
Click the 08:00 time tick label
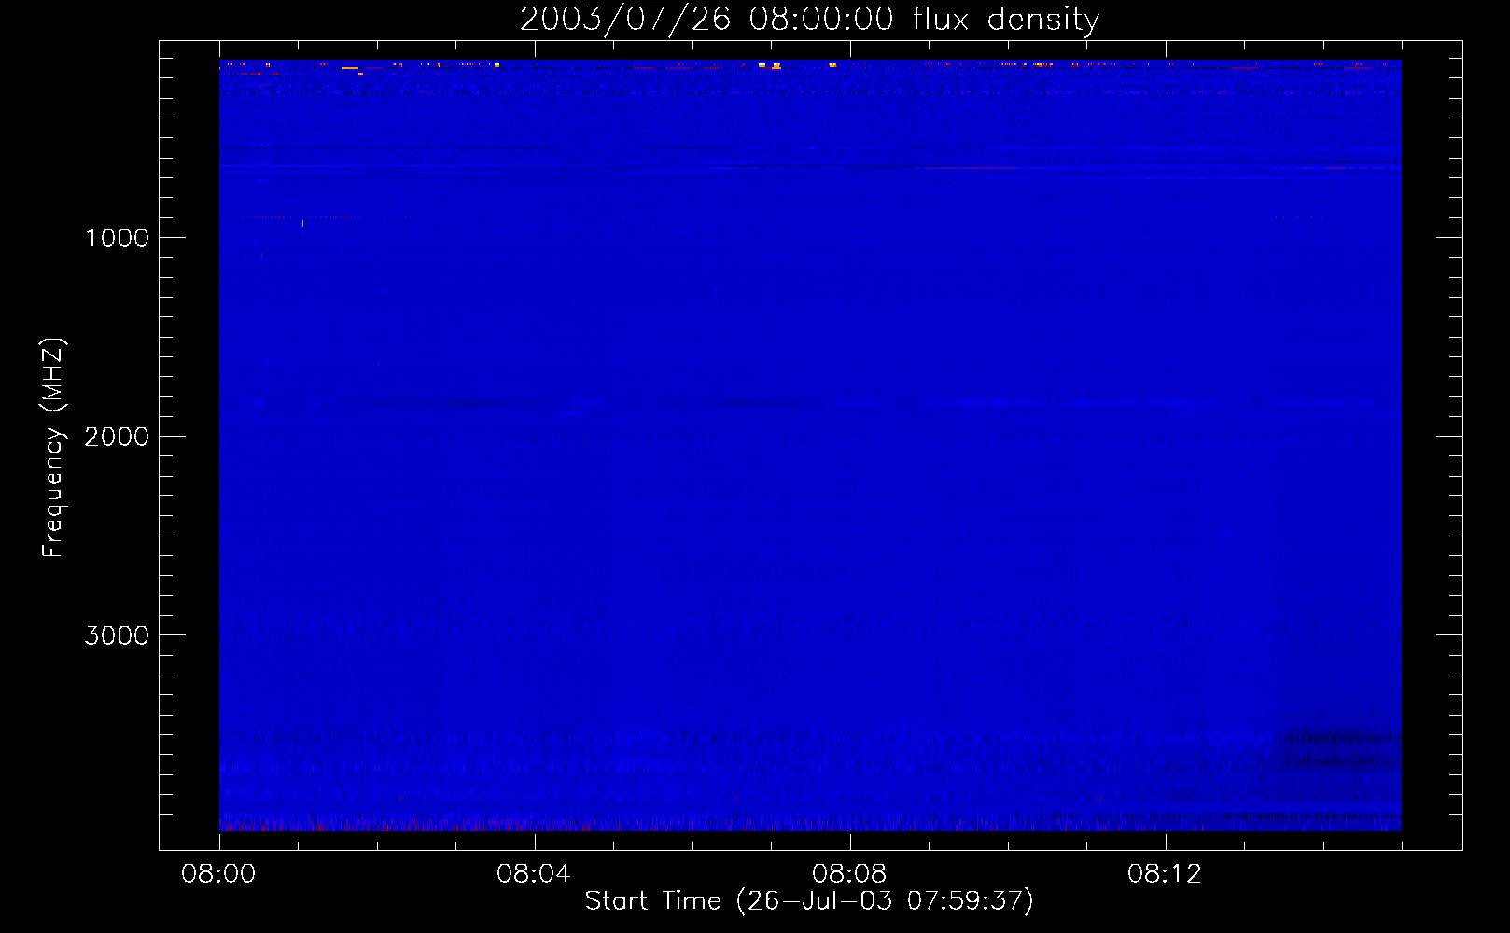[218, 874]
